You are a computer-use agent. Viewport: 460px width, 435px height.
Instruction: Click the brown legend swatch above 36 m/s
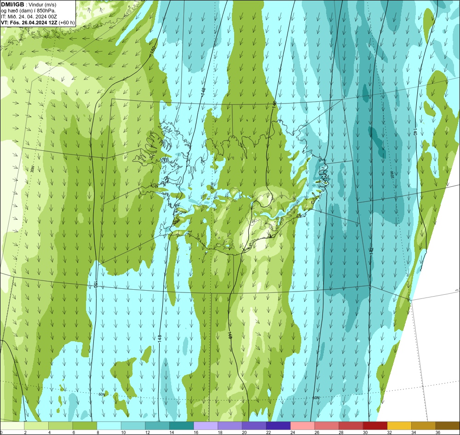(448, 426)
